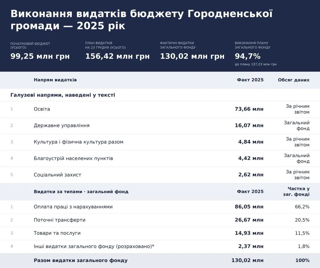This screenshot has width=320, height=268.
Task: Click the amount '4,42 млн'
Action: click(251, 158)
